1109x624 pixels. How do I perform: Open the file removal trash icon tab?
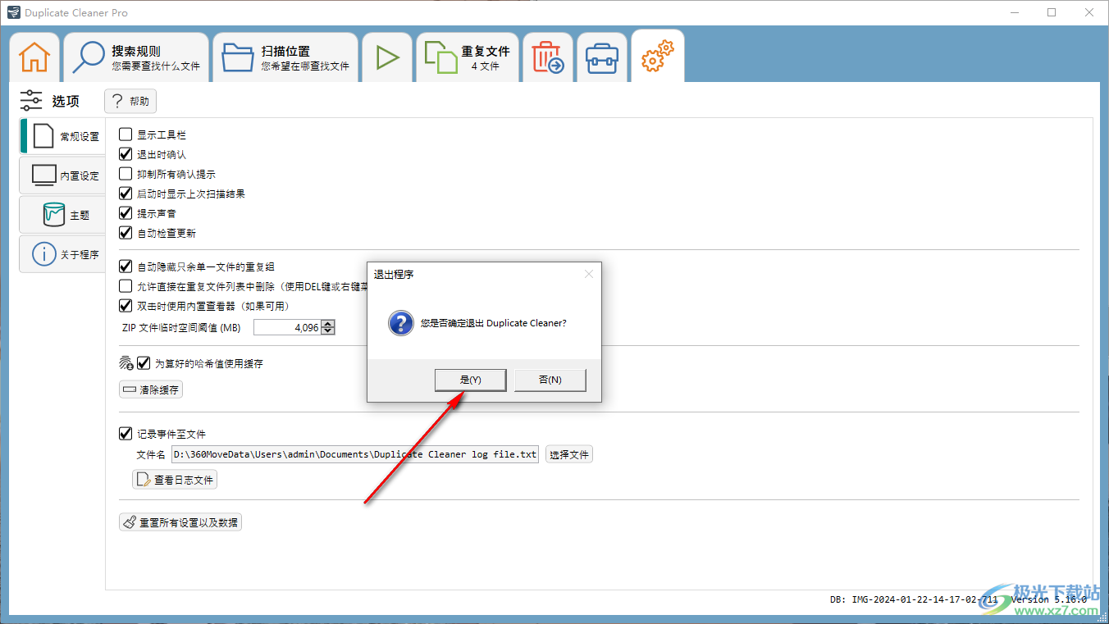(x=548, y=57)
